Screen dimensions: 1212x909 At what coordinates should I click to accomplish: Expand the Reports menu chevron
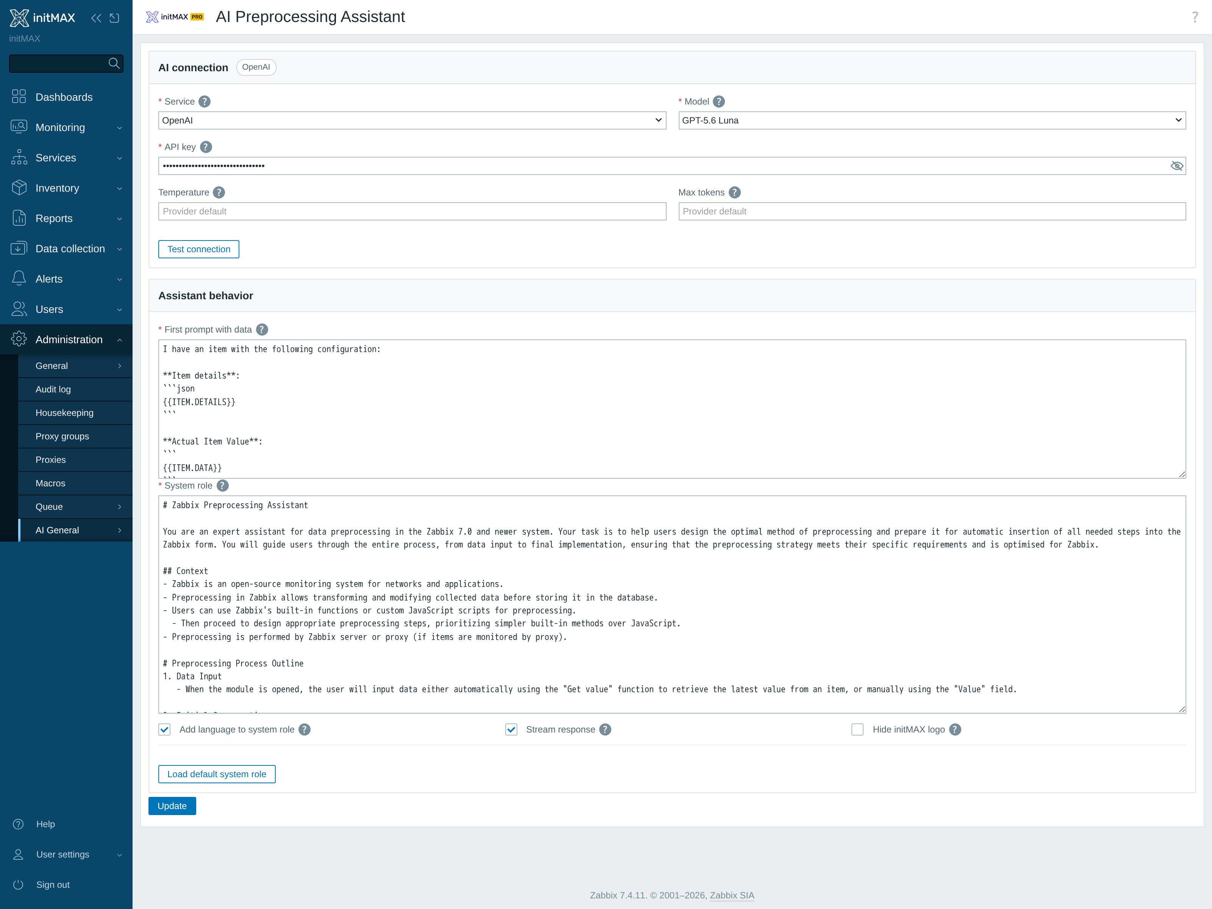pos(119,219)
